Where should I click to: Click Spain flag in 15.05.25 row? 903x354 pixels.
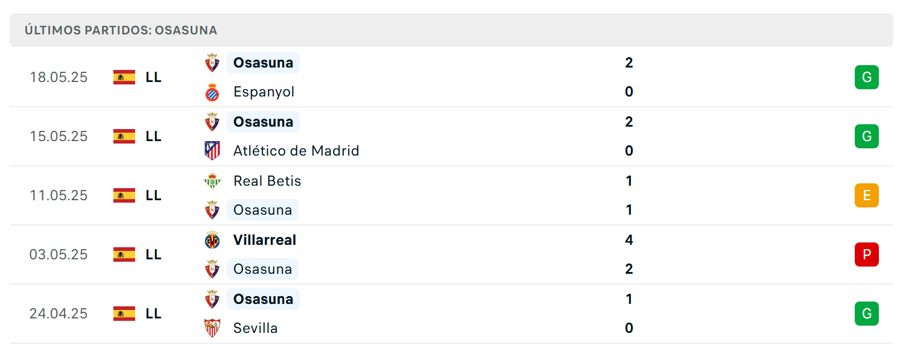click(124, 136)
